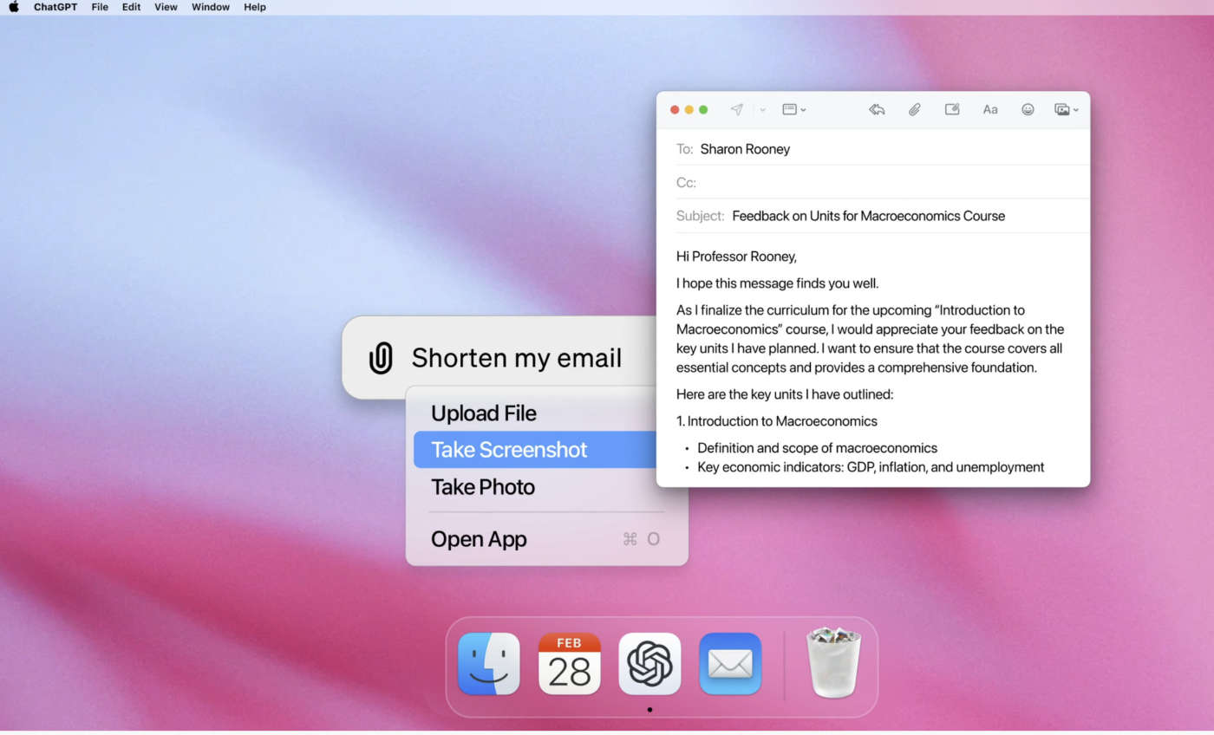Click 'I hope this message finds you well.'
Viewport: 1214px width, 735px height.
(778, 283)
